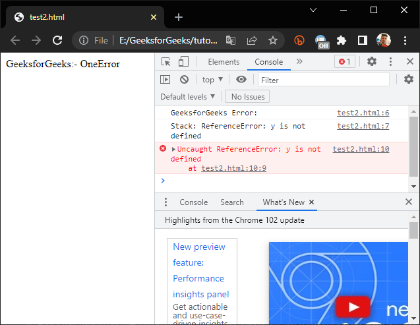The image size is (420, 325).
Task: Select the test2.html browser tab
Action: pyautogui.click(x=85, y=17)
